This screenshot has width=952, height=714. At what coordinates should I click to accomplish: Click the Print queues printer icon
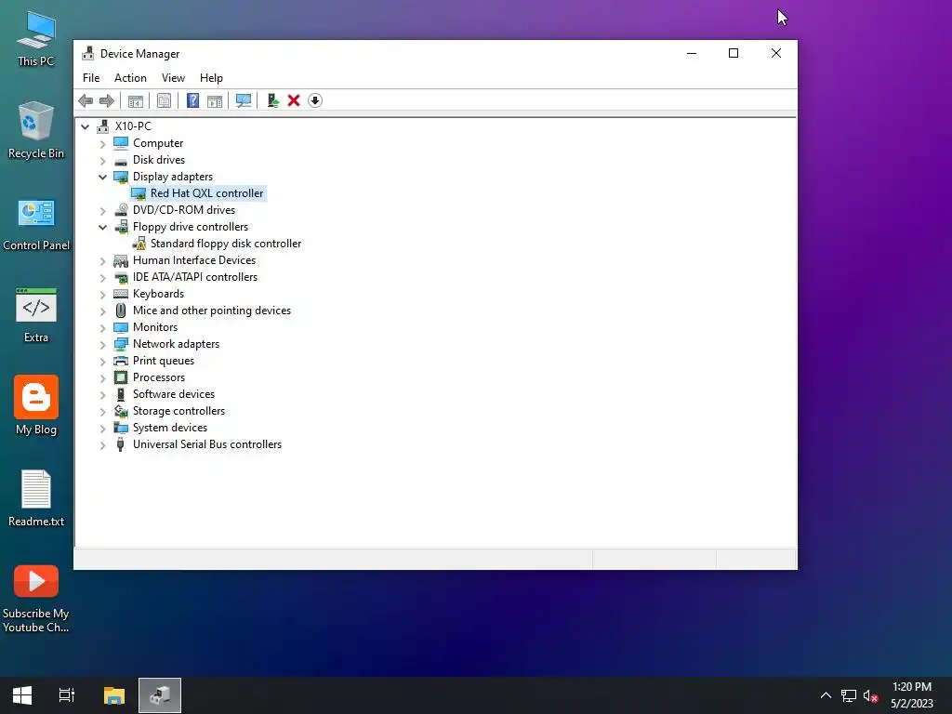121,361
